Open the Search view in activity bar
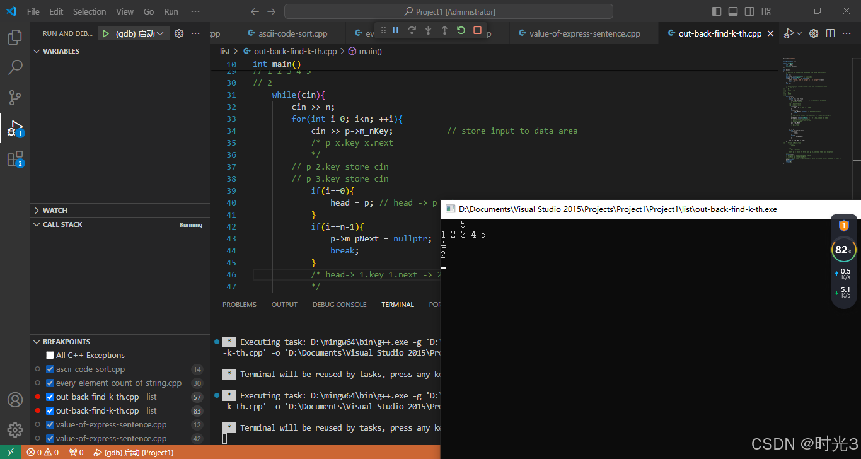Image resolution: width=861 pixels, height=459 pixels. [15, 67]
